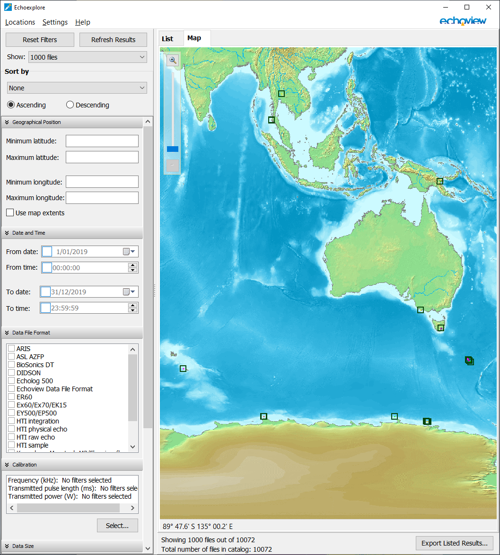The height and width of the screenshot is (555, 500).
Task: Click the minus zoom-out control below the map slider
Action: point(172,166)
